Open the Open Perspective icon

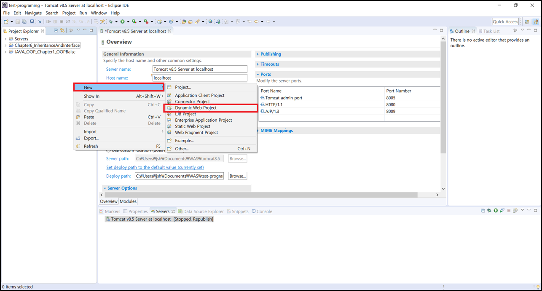click(527, 21)
